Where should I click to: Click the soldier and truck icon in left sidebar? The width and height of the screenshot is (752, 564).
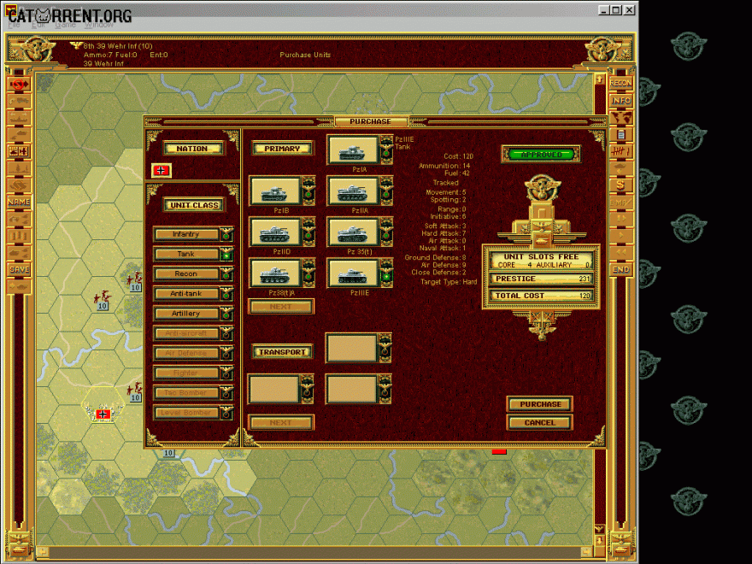click(x=19, y=101)
